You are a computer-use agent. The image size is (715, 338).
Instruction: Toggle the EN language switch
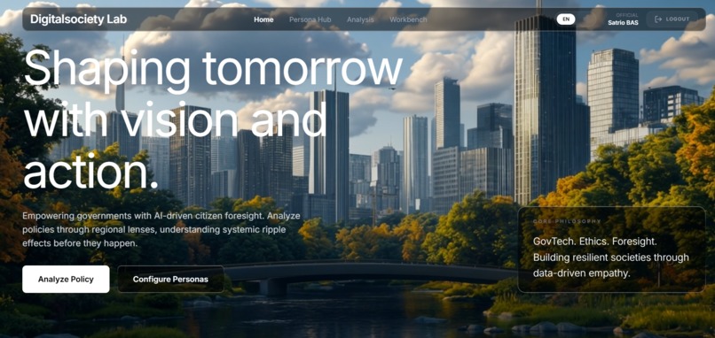(566, 19)
